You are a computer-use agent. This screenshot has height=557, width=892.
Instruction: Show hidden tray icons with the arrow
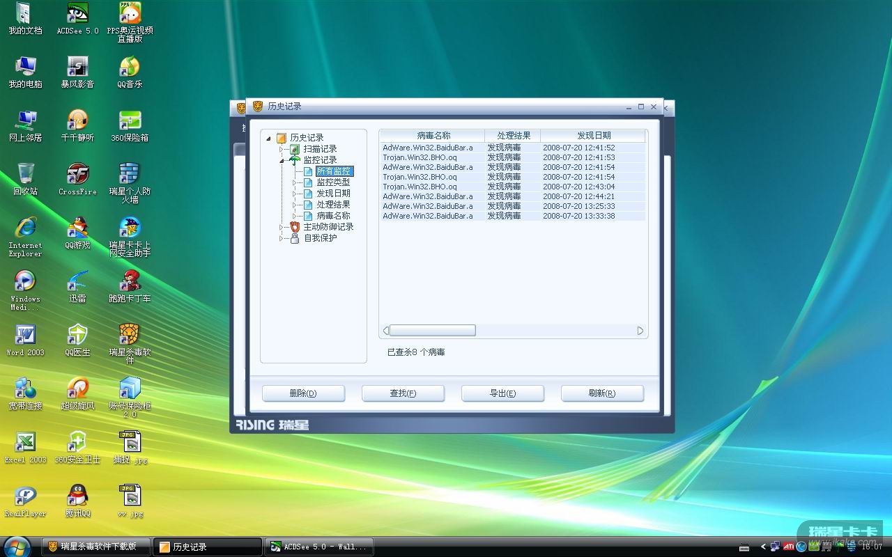(764, 547)
